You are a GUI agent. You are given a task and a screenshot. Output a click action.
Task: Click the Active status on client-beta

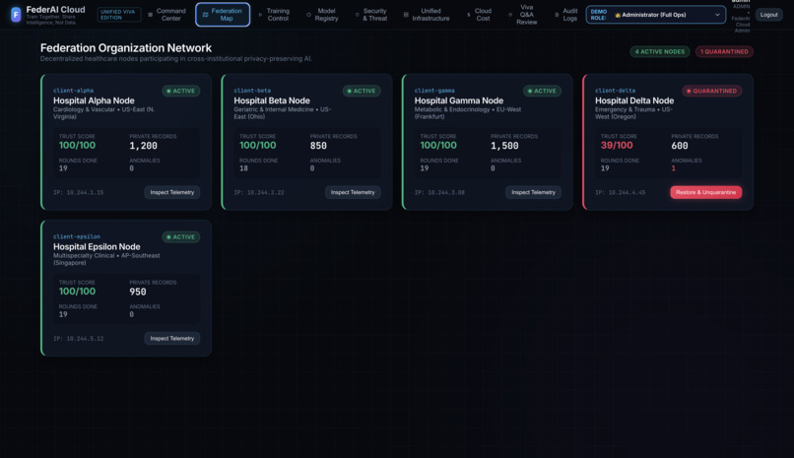362,91
